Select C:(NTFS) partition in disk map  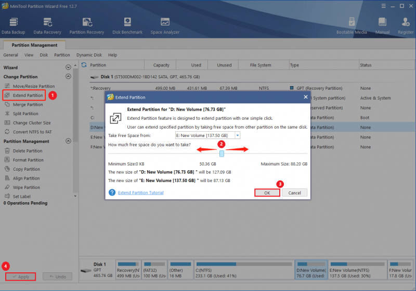(244, 270)
